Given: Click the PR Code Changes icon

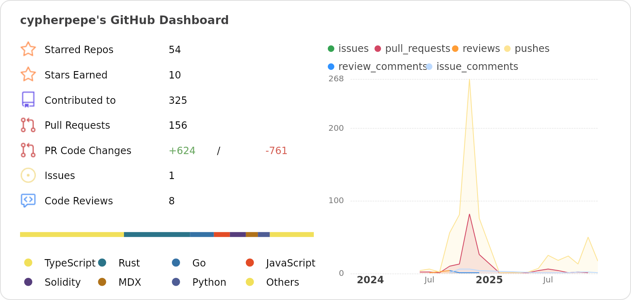Looking at the screenshot, I should coord(28,150).
